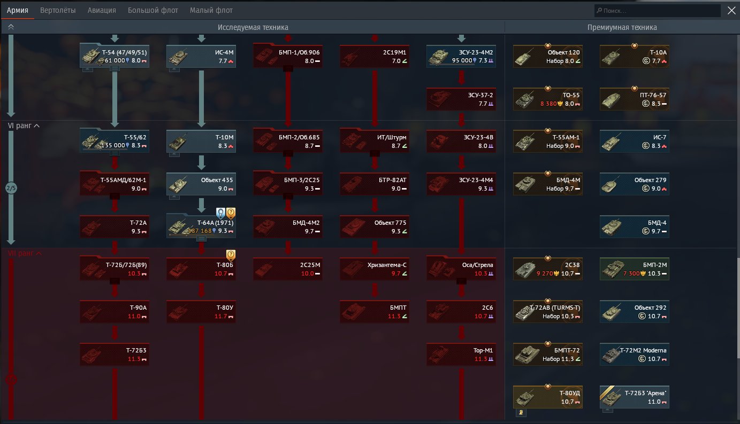Screen dimensions: 740x424
Task: Click the orange question marker on Т-80Б
Action: [231, 255]
